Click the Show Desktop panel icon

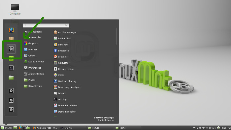coord(15,128)
